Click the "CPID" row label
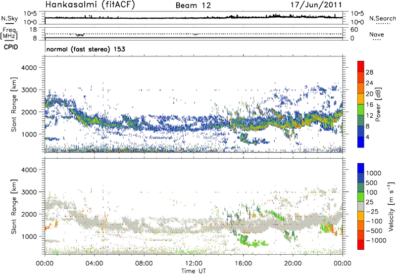396x274 pixels. point(11,47)
